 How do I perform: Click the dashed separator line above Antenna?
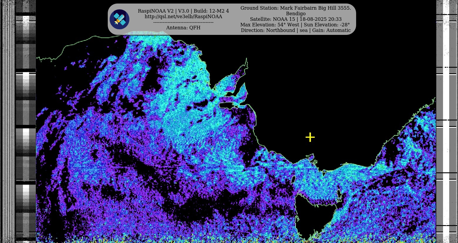(x=183, y=22)
